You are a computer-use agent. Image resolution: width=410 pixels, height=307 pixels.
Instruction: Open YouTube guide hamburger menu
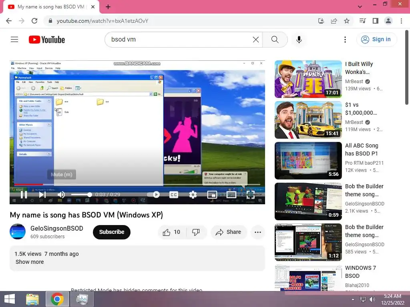pos(14,40)
